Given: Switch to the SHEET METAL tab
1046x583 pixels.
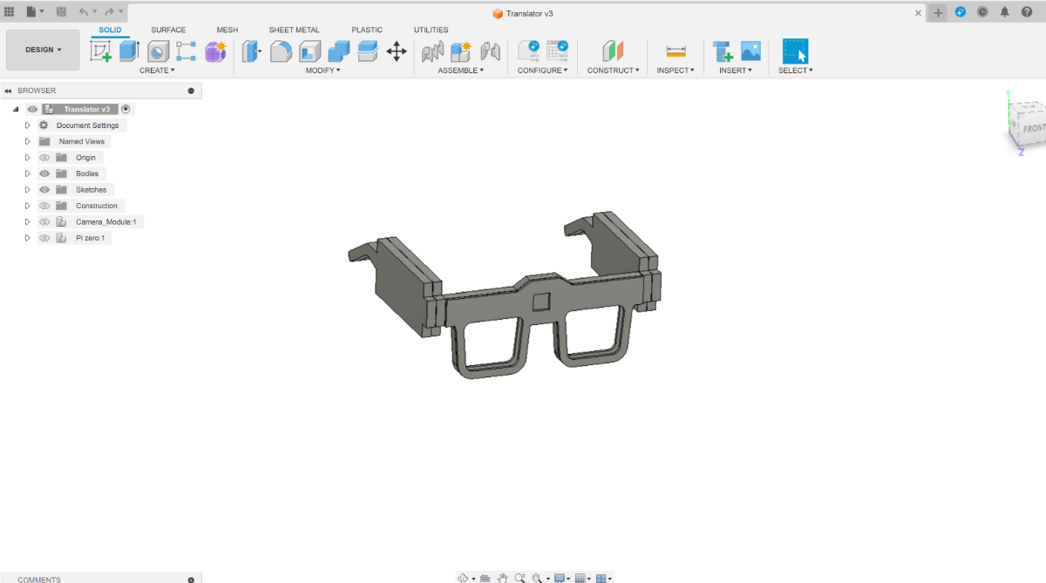Looking at the screenshot, I should [x=294, y=30].
